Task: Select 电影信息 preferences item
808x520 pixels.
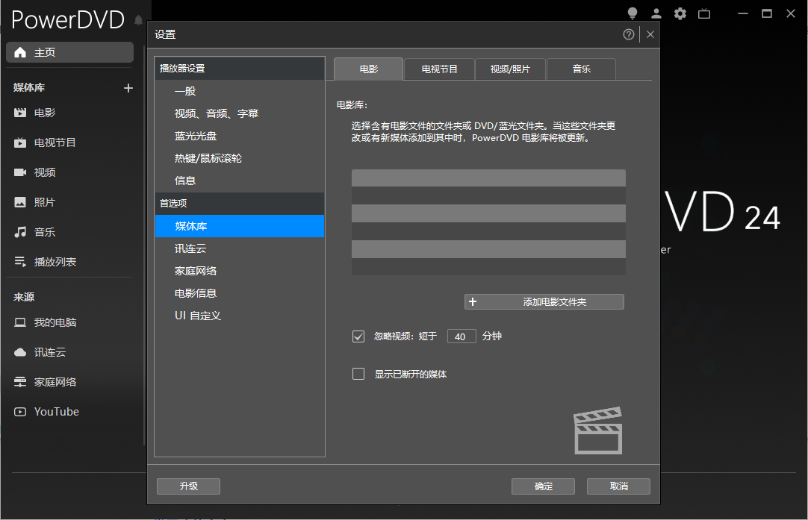Action: (x=240, y=293)
